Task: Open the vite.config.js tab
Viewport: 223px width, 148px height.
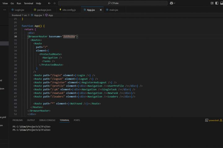Action: click(69, 10)
